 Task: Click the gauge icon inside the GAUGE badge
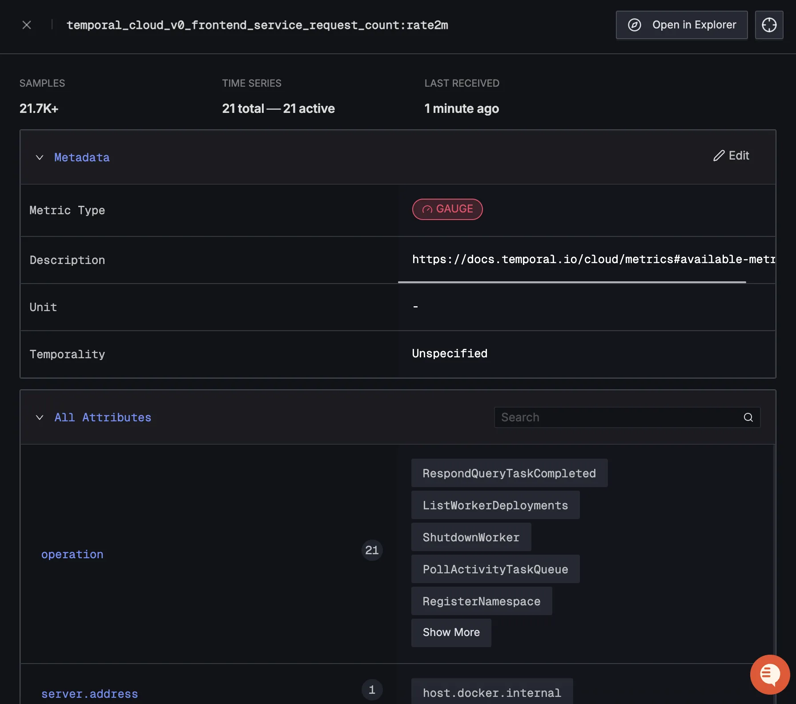tap(427, 209)
